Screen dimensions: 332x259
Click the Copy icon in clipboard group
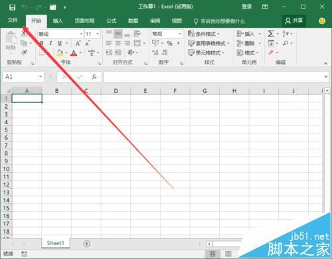(24, 43)
